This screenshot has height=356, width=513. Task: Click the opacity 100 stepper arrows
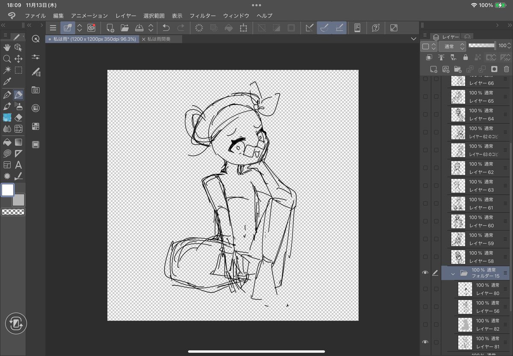click(510, 46)
